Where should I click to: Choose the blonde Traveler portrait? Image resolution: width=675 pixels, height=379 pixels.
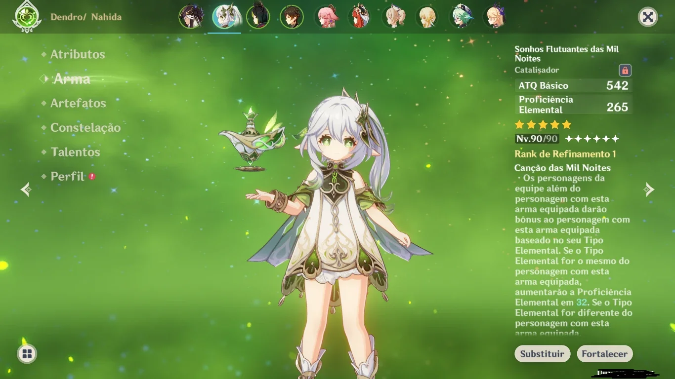click(x=427, y=17)
